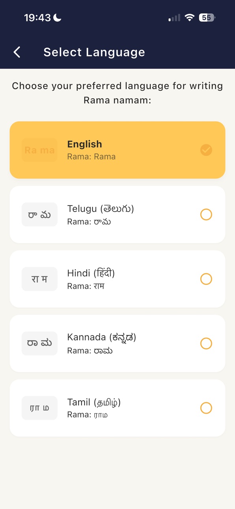Image resolution: width=235 pixels, height=509 pixels.
Task: Tap the Tamil script preview badge
Action: coord(39,408)
